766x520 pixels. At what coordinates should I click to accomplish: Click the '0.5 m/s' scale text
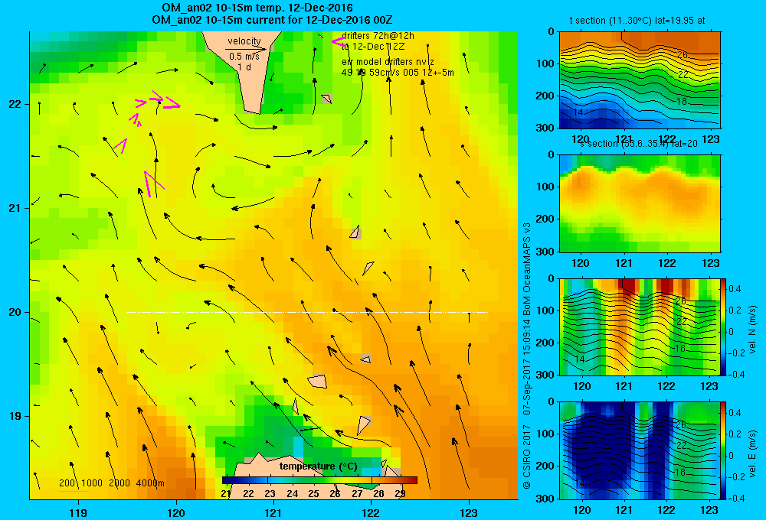click(x=244, y=57)
